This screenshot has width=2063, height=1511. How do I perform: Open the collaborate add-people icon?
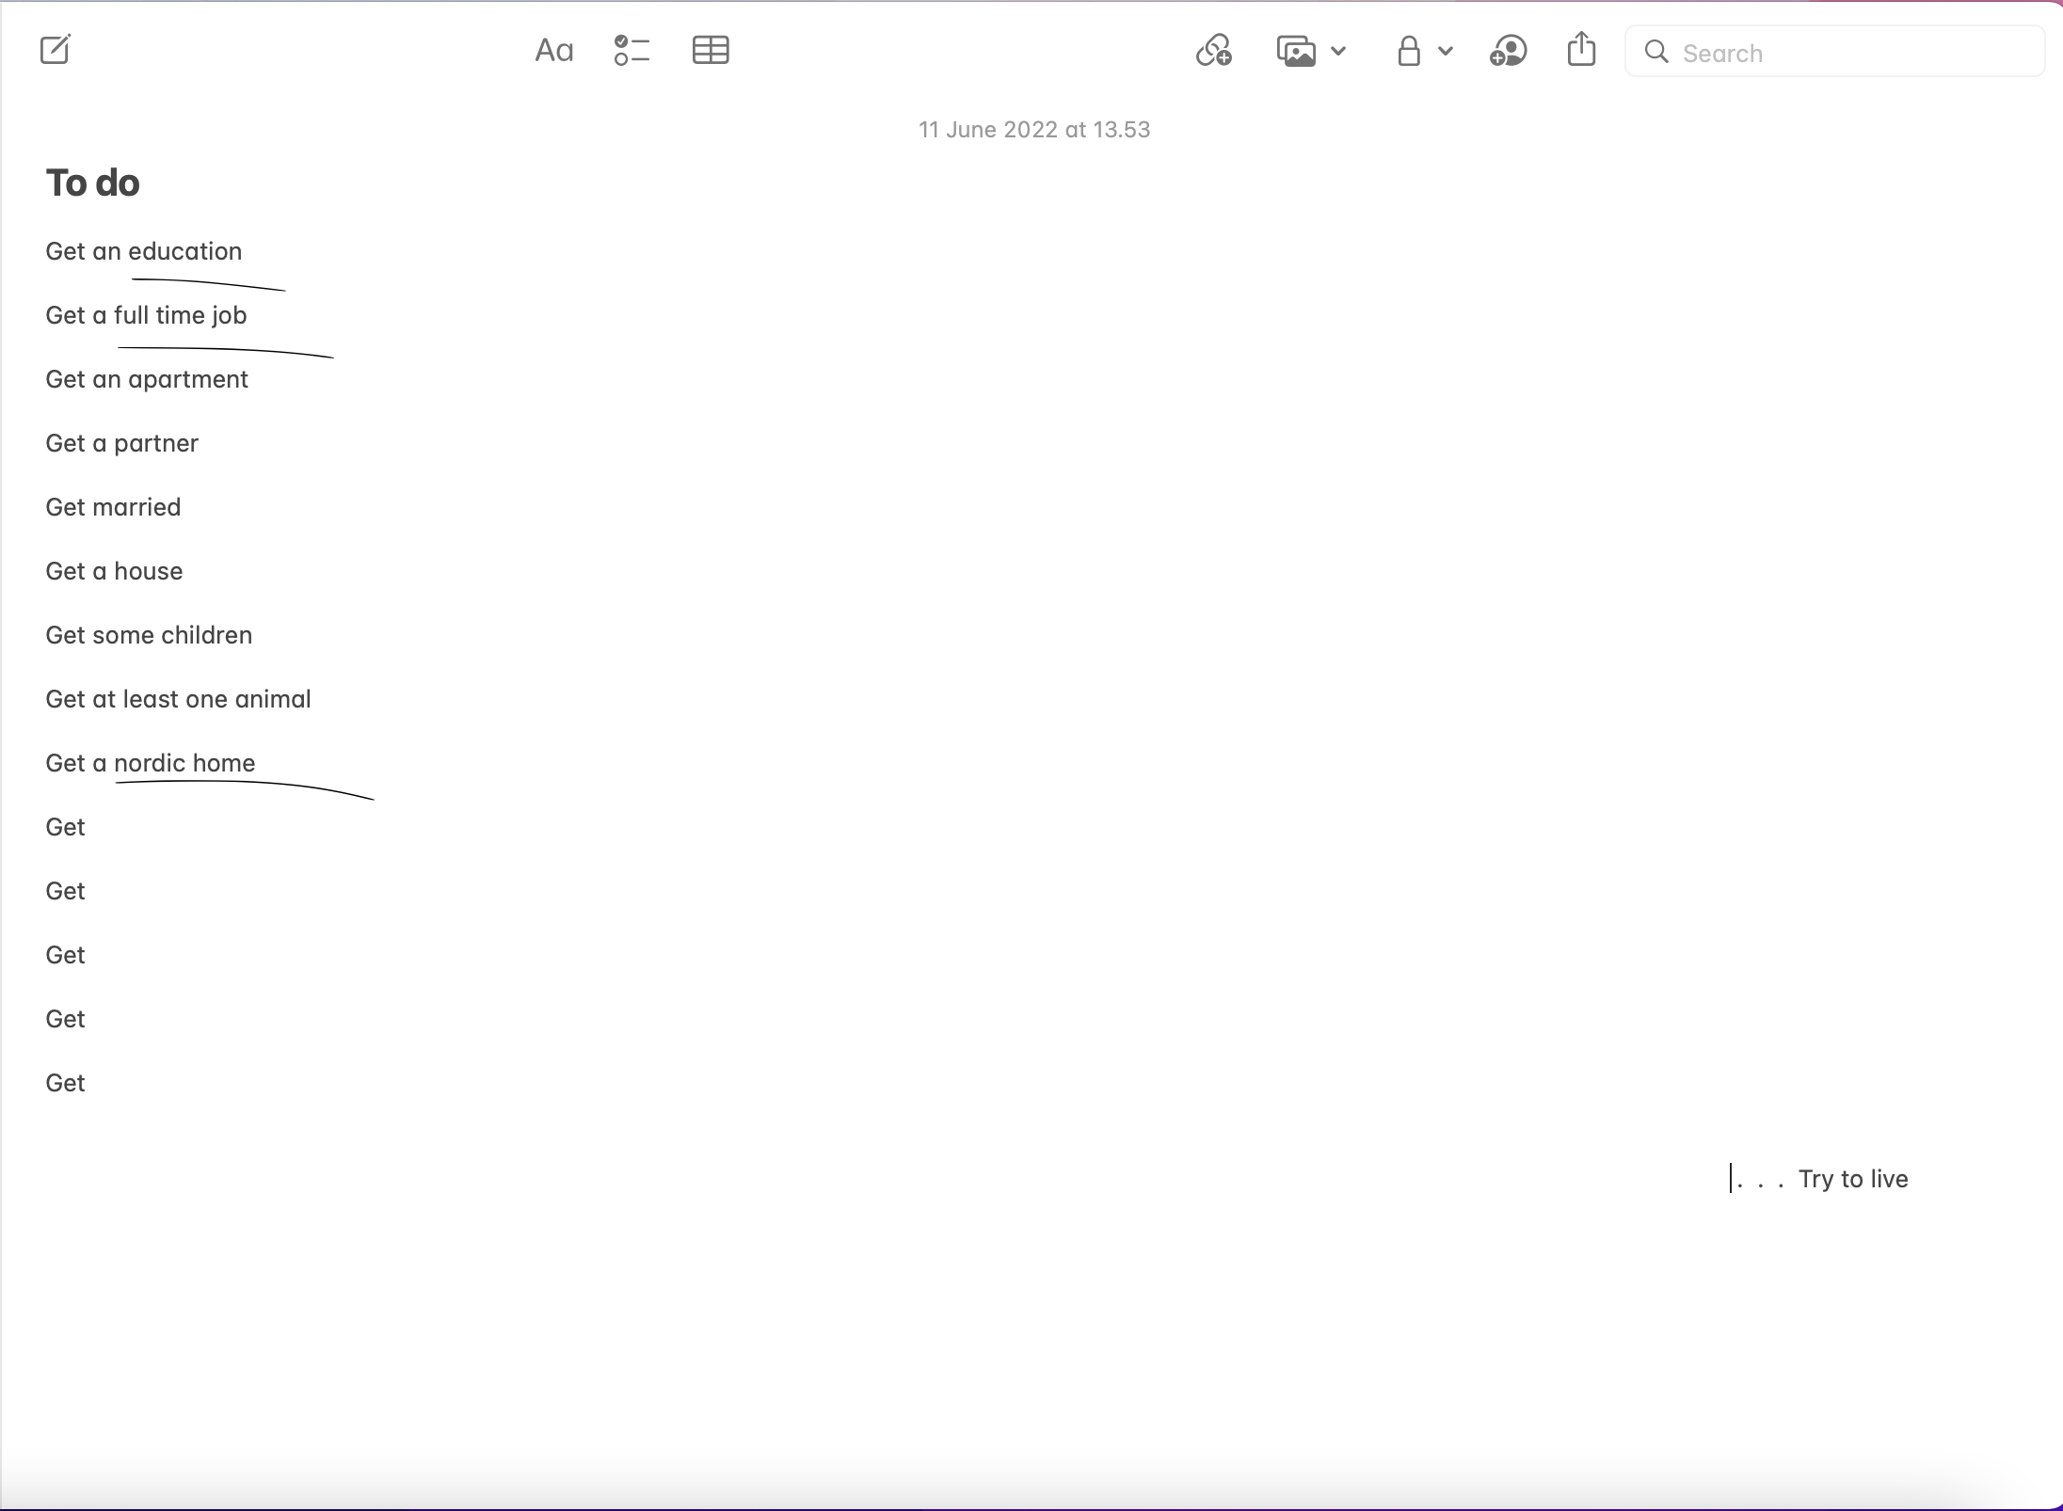click(x=1508, y=51)
